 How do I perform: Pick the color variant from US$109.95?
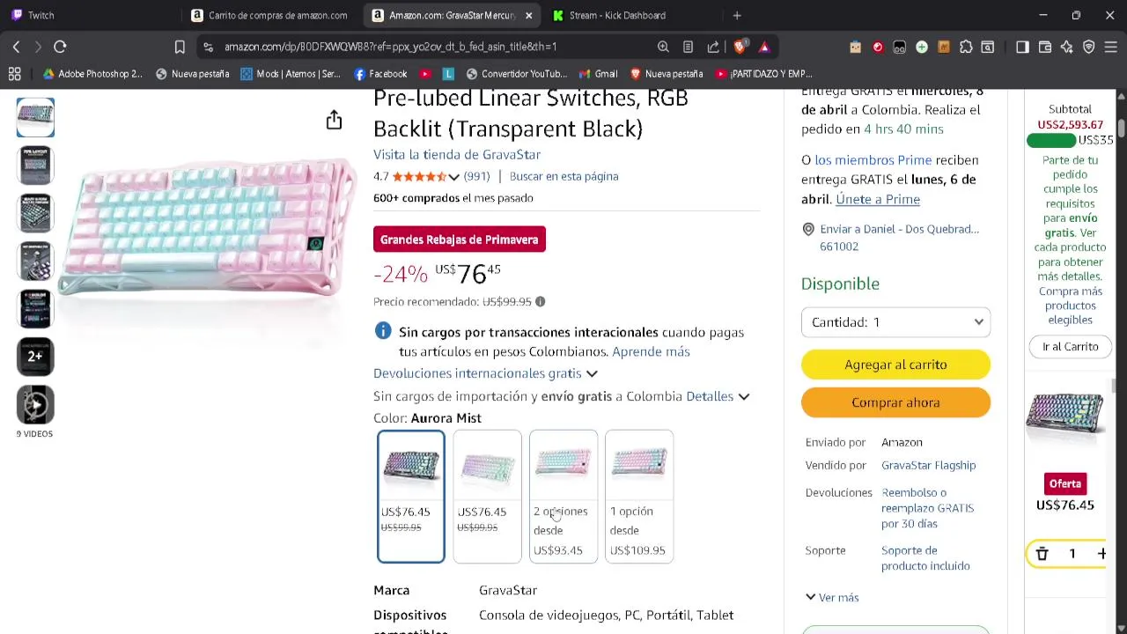pos(639,496)
